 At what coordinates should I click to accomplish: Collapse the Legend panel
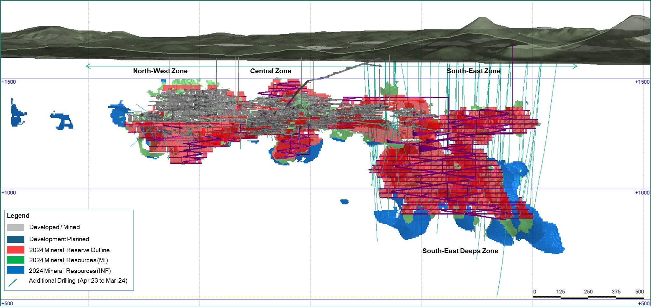pyautogui.click(x=18, y=216)
